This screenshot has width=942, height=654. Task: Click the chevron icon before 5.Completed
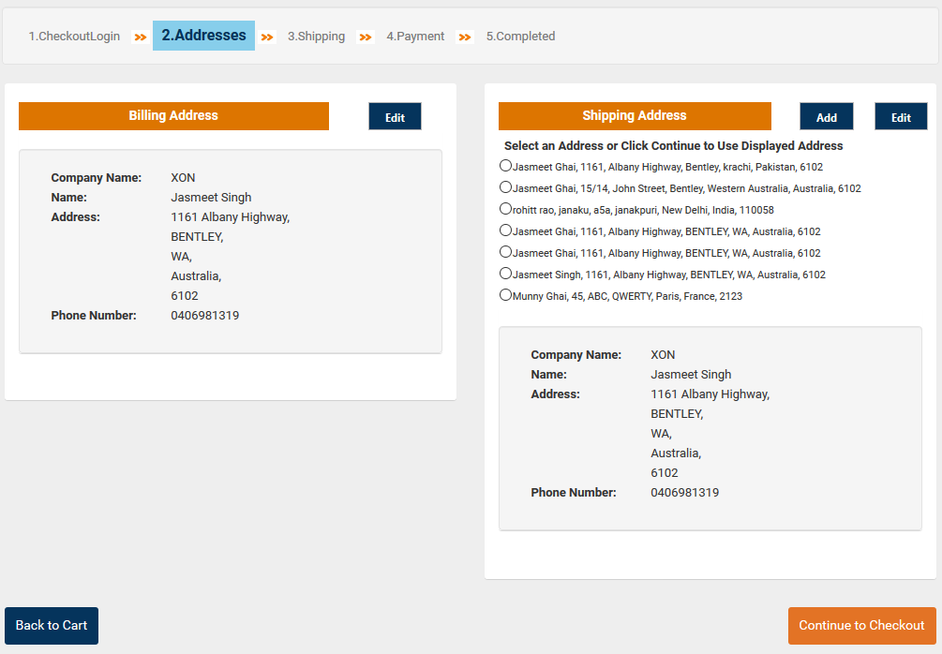coord(465,36)
